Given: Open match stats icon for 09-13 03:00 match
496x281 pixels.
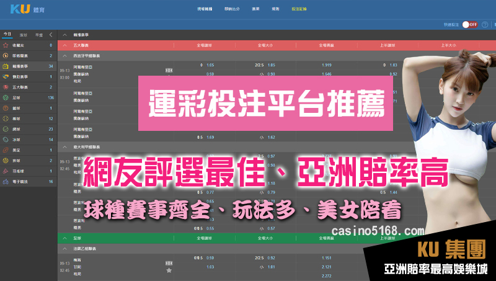Looking at the screenshot, I should tap(169, 70).
